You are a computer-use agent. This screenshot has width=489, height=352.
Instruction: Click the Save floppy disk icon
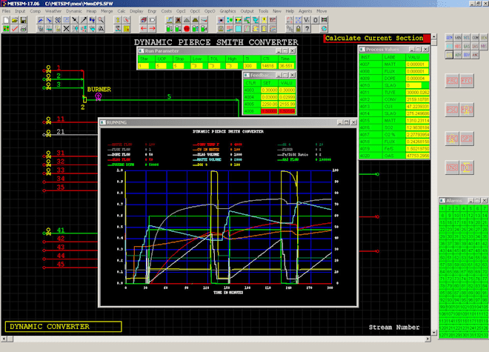(x=23, y=20)
